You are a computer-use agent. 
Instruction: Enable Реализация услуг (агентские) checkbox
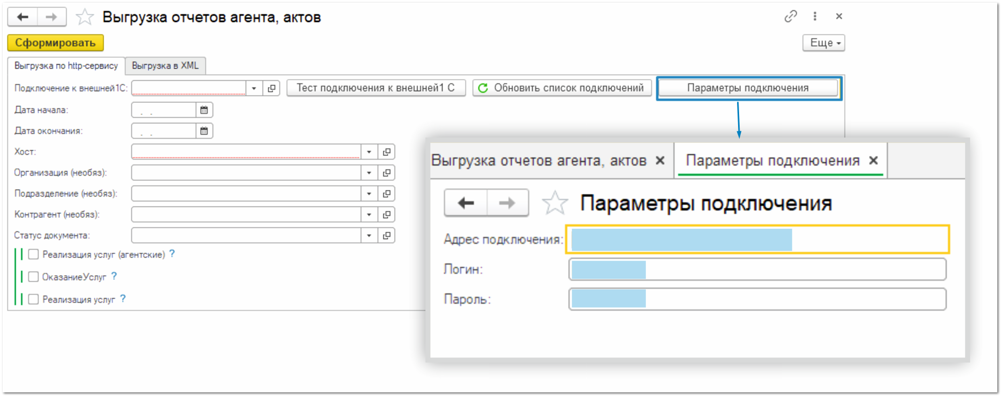click(33, 254)
